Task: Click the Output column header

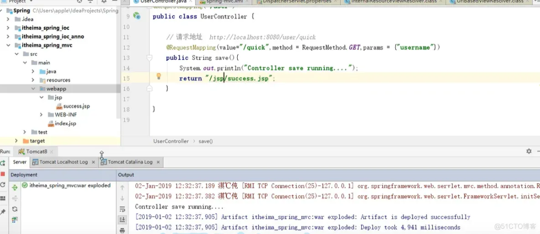Action: click(x=126, y=174)
